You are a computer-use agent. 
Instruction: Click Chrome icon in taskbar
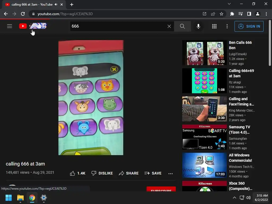pyautogui.click(x=32, y=198)
